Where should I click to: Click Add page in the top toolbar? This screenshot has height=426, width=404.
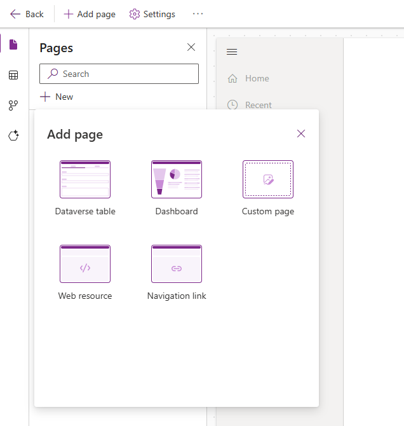click(90, 14)
